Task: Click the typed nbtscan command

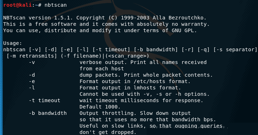Action: click(55, 5)
